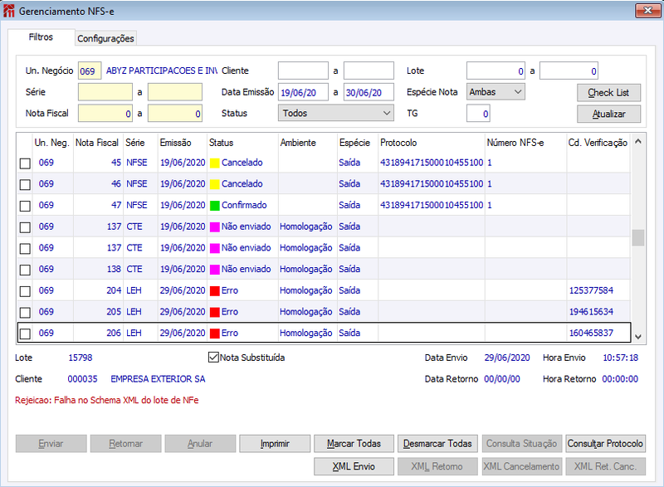Click the TG input field
The height and width of the screenshot is (487, 664).
[479, 114]
